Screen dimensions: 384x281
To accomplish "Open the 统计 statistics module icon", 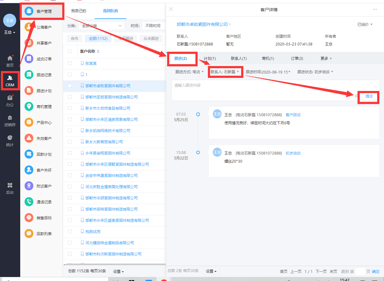I will 10,138.
